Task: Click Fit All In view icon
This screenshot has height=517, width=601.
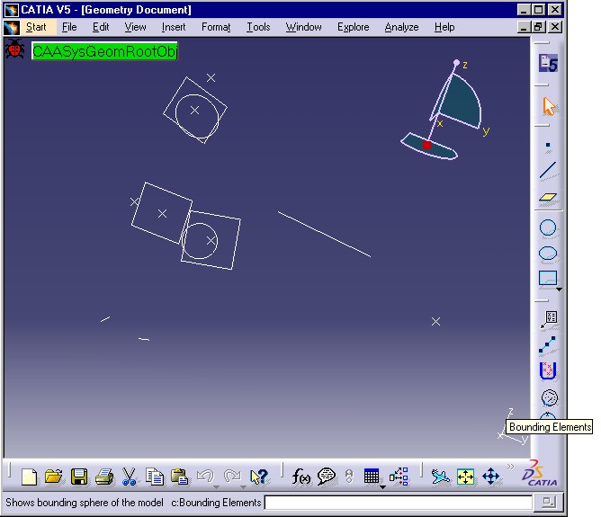Action: point(466,477)
